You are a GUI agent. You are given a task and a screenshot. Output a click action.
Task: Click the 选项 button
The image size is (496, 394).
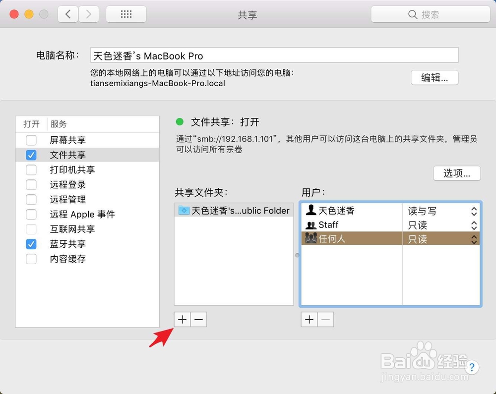click(x=456, y=173)
